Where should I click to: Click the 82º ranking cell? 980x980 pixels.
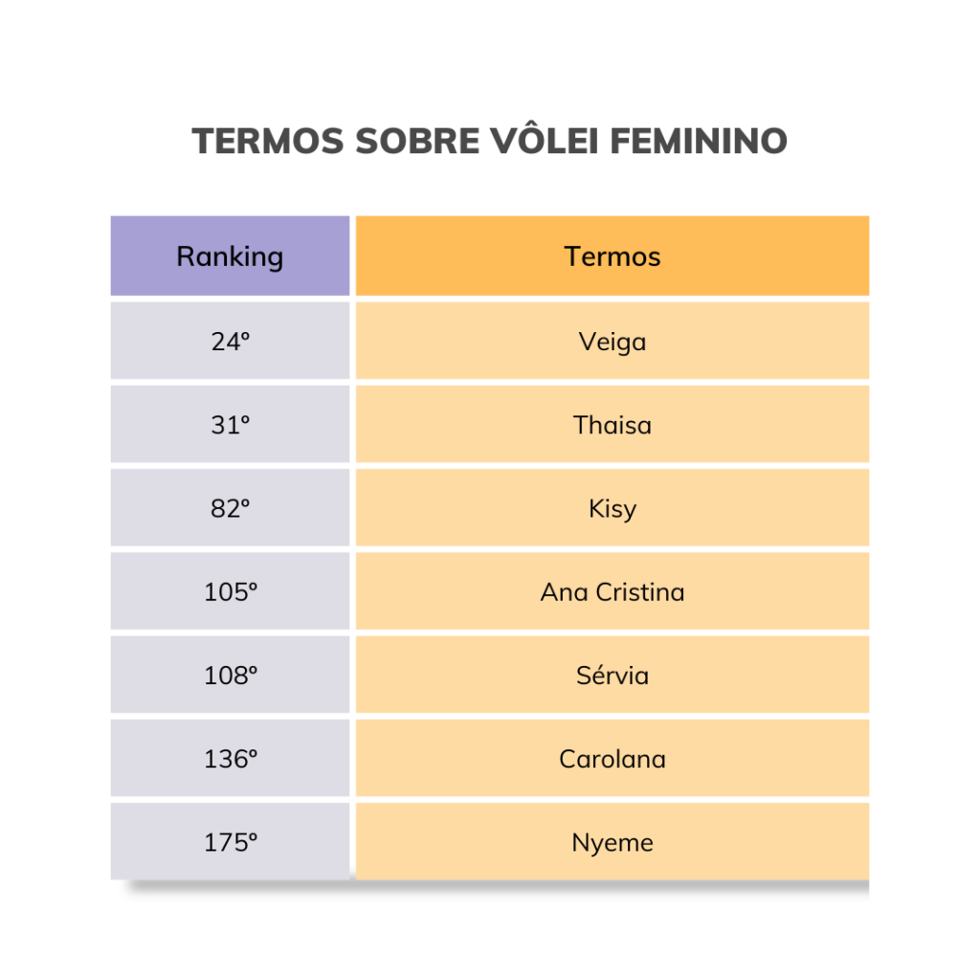click(230, 508)
